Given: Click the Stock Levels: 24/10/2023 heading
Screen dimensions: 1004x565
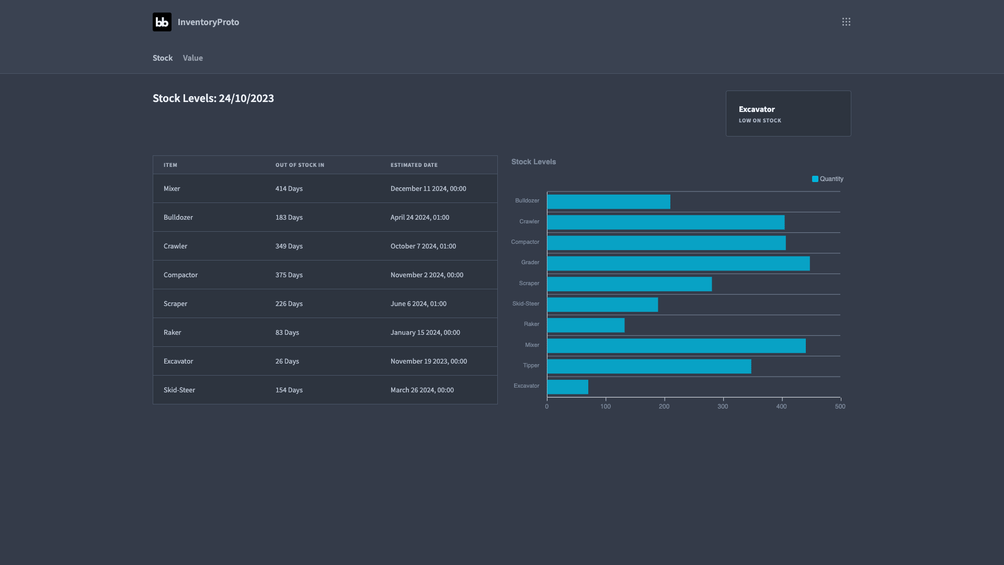Looking at the screenshot, I should [213, 98].
